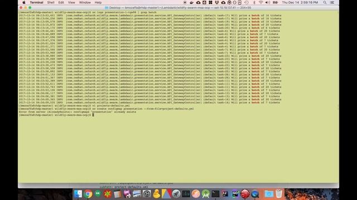
Task: Open the red star app in the Dock
Action: tap(108, 194)
